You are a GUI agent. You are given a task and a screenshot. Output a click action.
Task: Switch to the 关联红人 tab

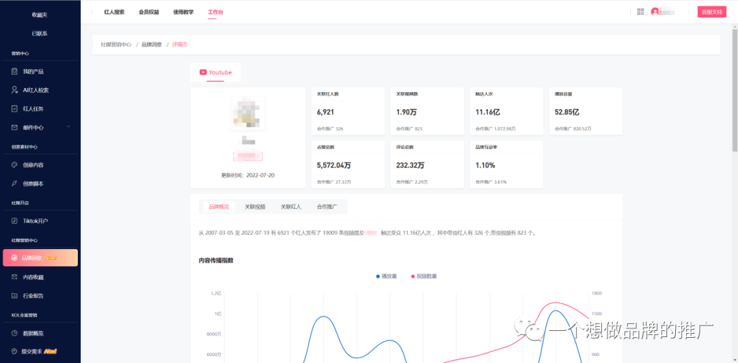point(291,207)
